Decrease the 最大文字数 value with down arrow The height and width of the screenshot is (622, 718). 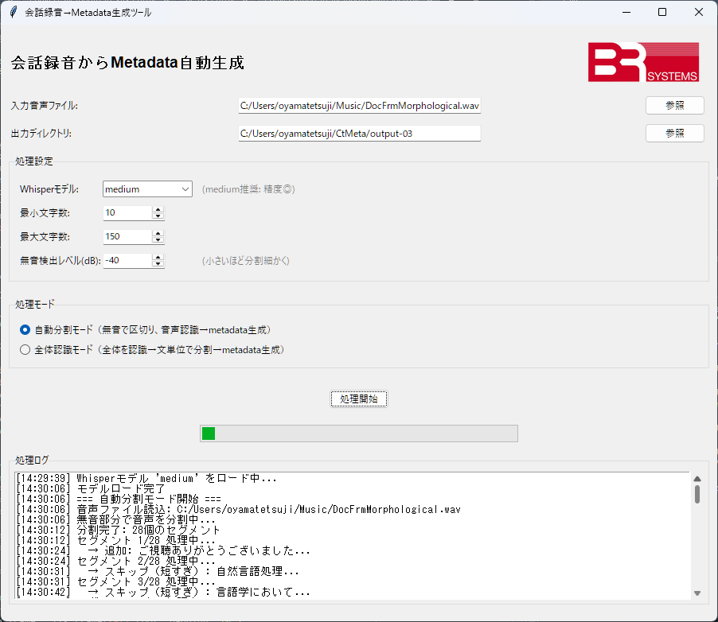[x=158, y=240]
